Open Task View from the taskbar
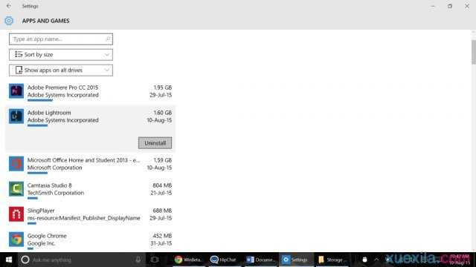The height and width of the screenshot is (267, 476). coord(155,260)
